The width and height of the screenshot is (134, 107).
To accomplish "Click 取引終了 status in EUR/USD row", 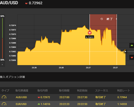I will point(100,104).
